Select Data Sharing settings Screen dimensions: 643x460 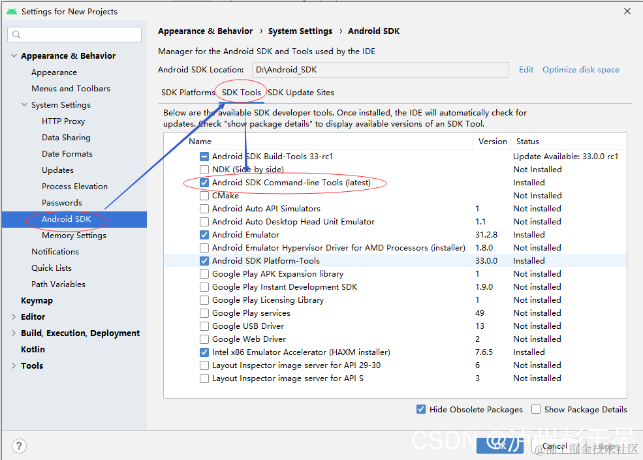click(x=66, y=138)
